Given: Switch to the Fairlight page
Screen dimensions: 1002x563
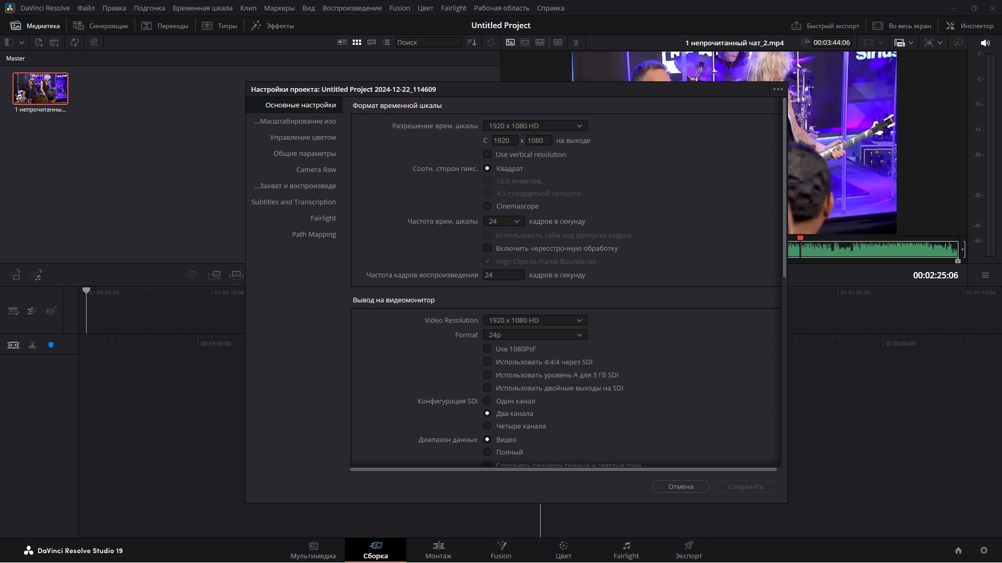Looking at the screenshot, I should click(626, 550).
